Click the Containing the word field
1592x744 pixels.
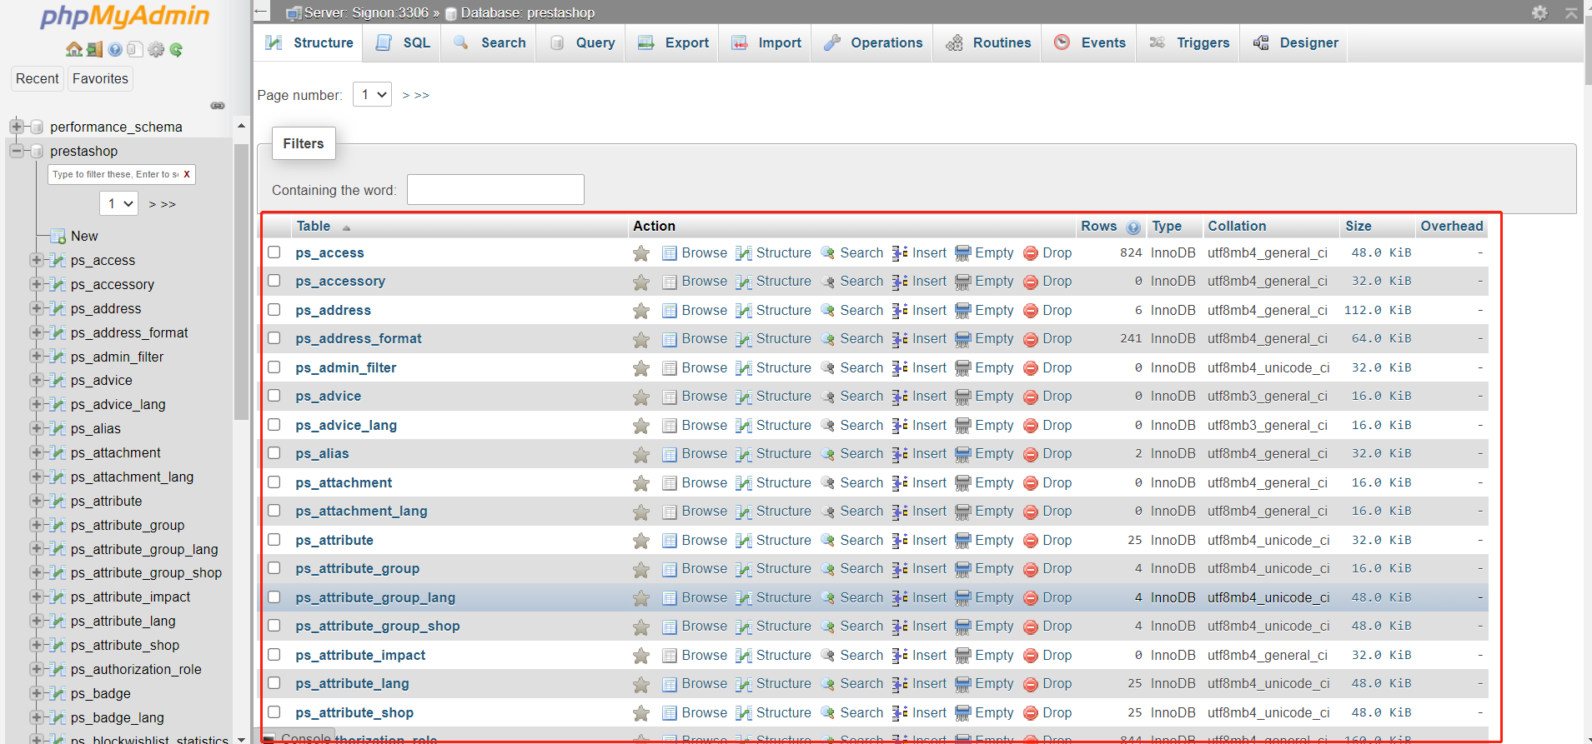coord(495,189)
